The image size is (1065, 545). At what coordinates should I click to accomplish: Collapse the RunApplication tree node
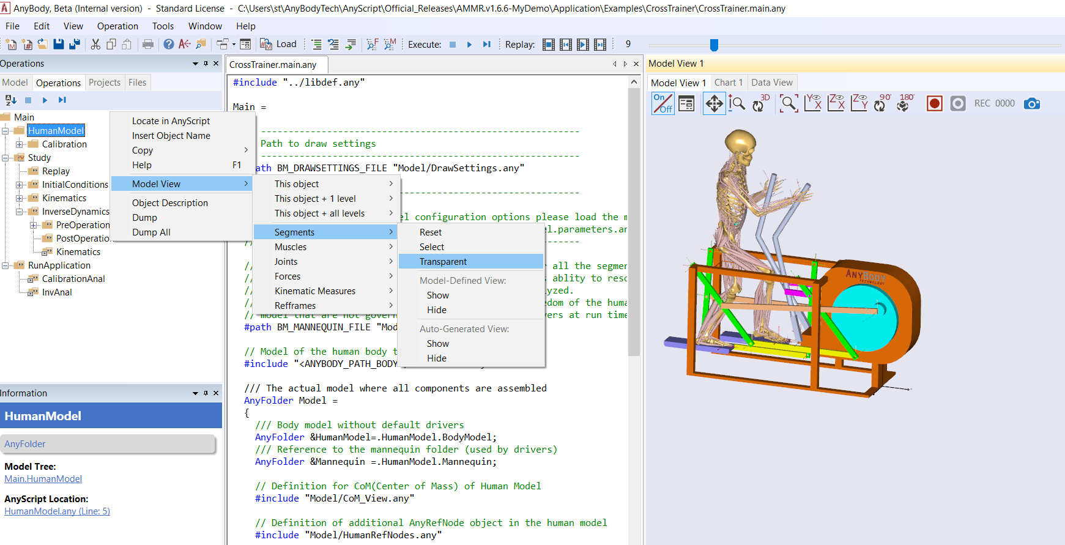(6, 265)
